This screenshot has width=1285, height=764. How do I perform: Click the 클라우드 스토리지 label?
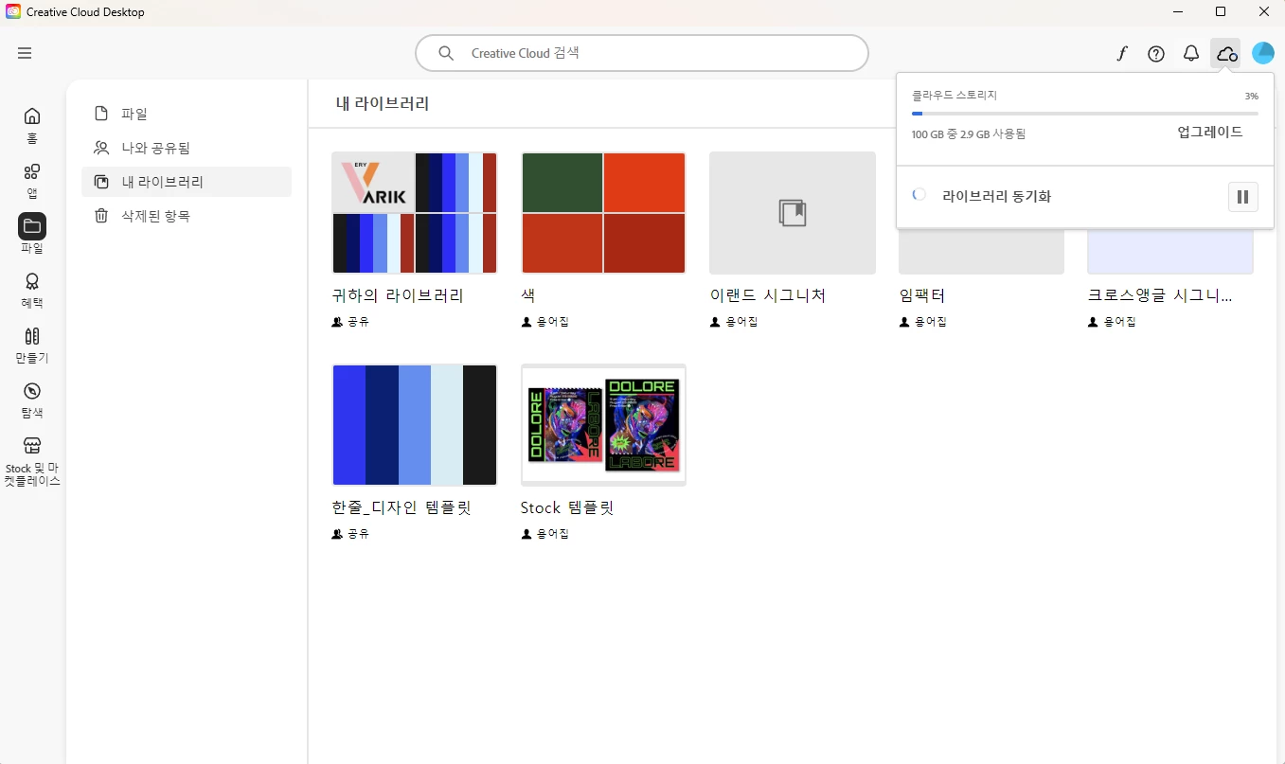[x=955, y=96]
